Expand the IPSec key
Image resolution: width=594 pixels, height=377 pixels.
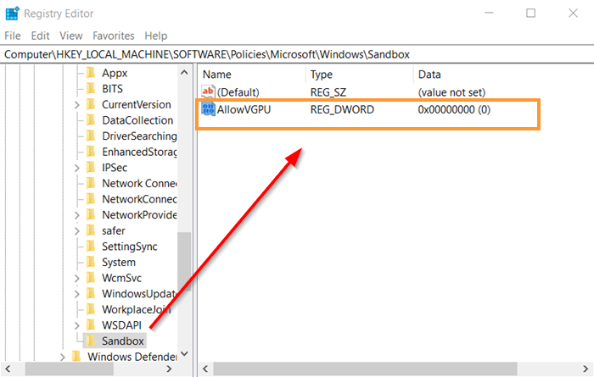pos(77,168)
